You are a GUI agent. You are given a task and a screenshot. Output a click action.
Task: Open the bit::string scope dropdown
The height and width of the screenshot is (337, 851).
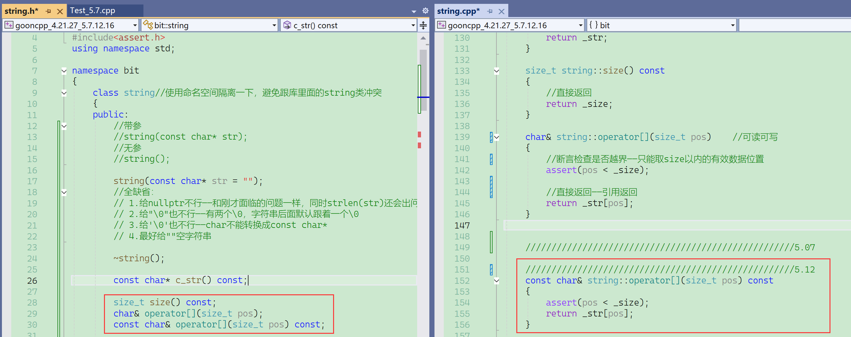tap(274, 25)
